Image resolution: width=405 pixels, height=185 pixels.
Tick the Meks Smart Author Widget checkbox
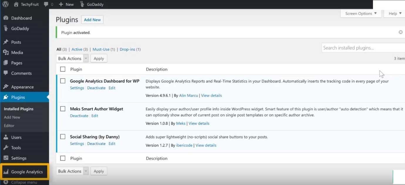(63, 109)
